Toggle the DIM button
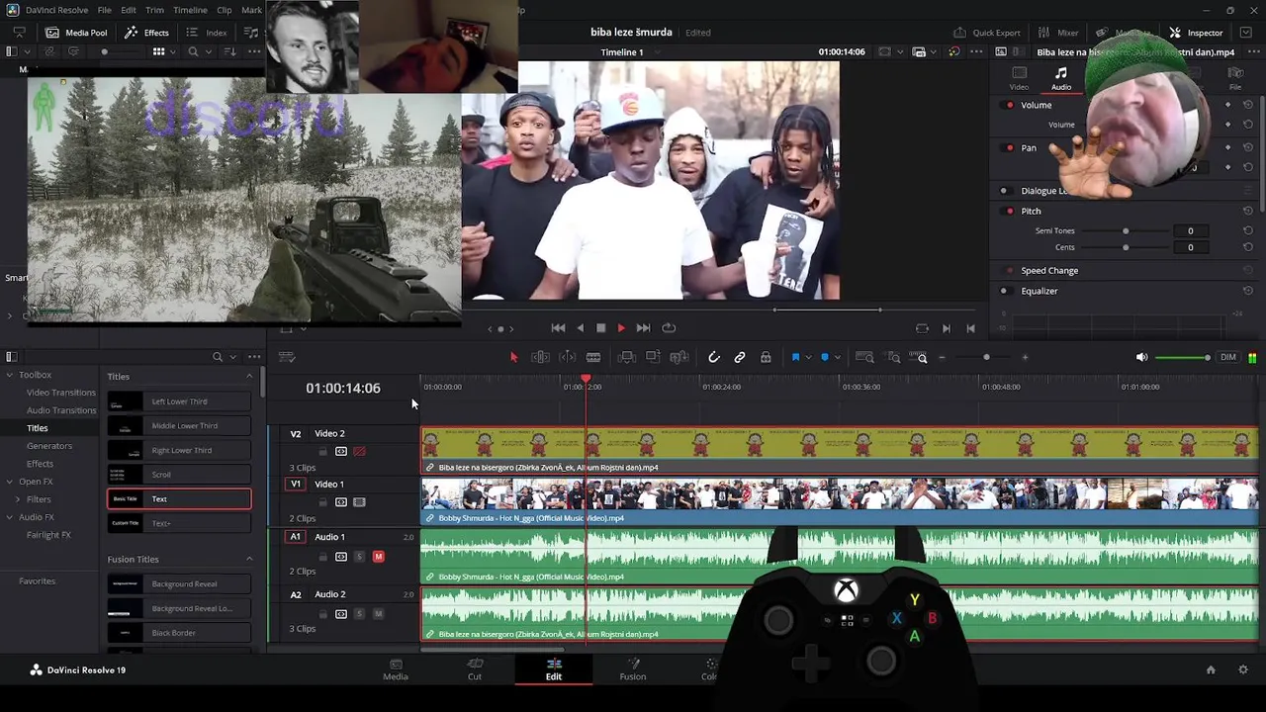Screen dimensions: 1266x712 pyautogui.click(x=1227, y=357)
